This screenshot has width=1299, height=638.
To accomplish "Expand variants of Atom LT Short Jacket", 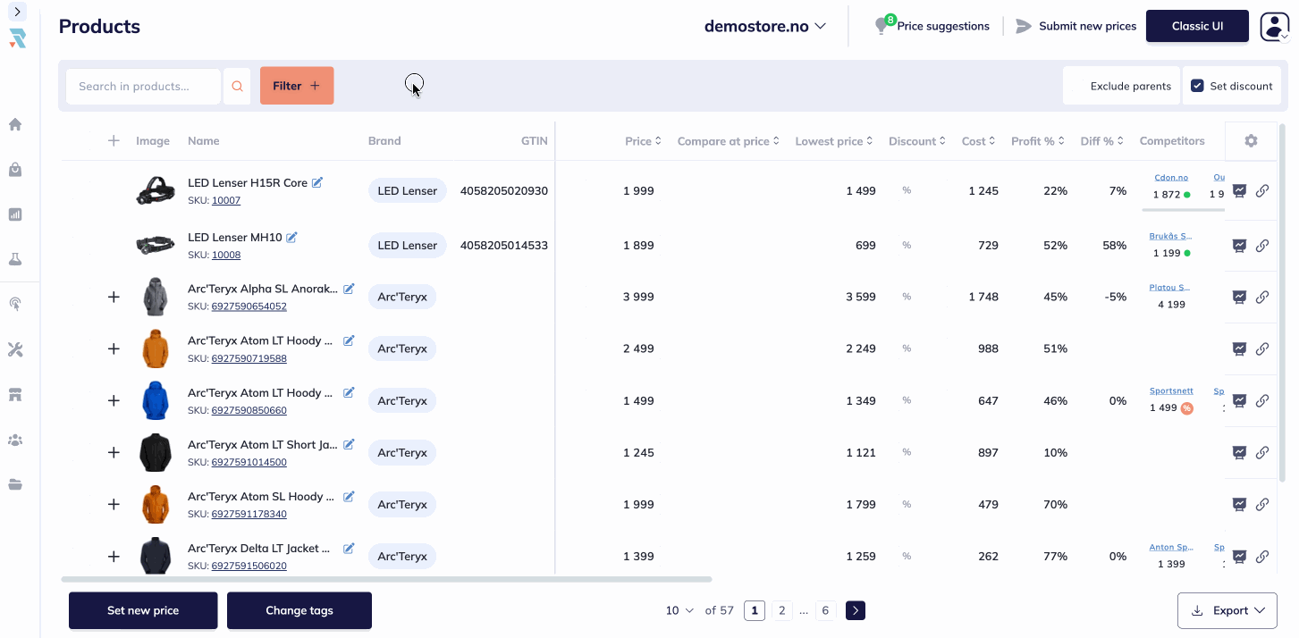I will click(x=114, y=452).
